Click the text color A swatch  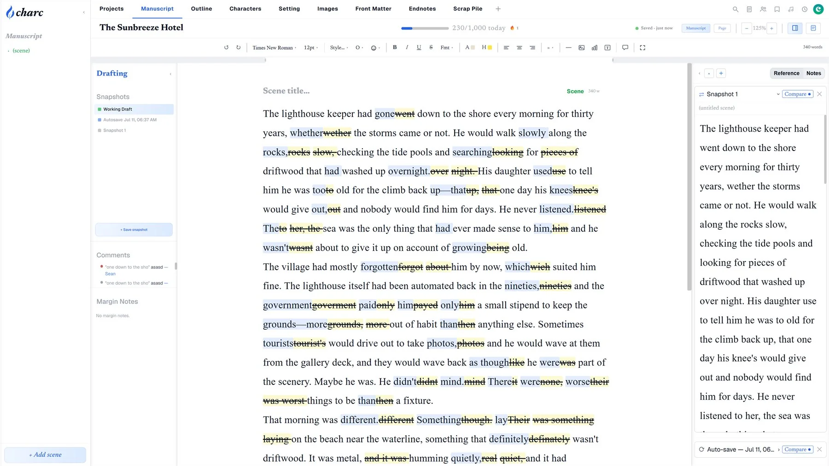coord(470,47)
